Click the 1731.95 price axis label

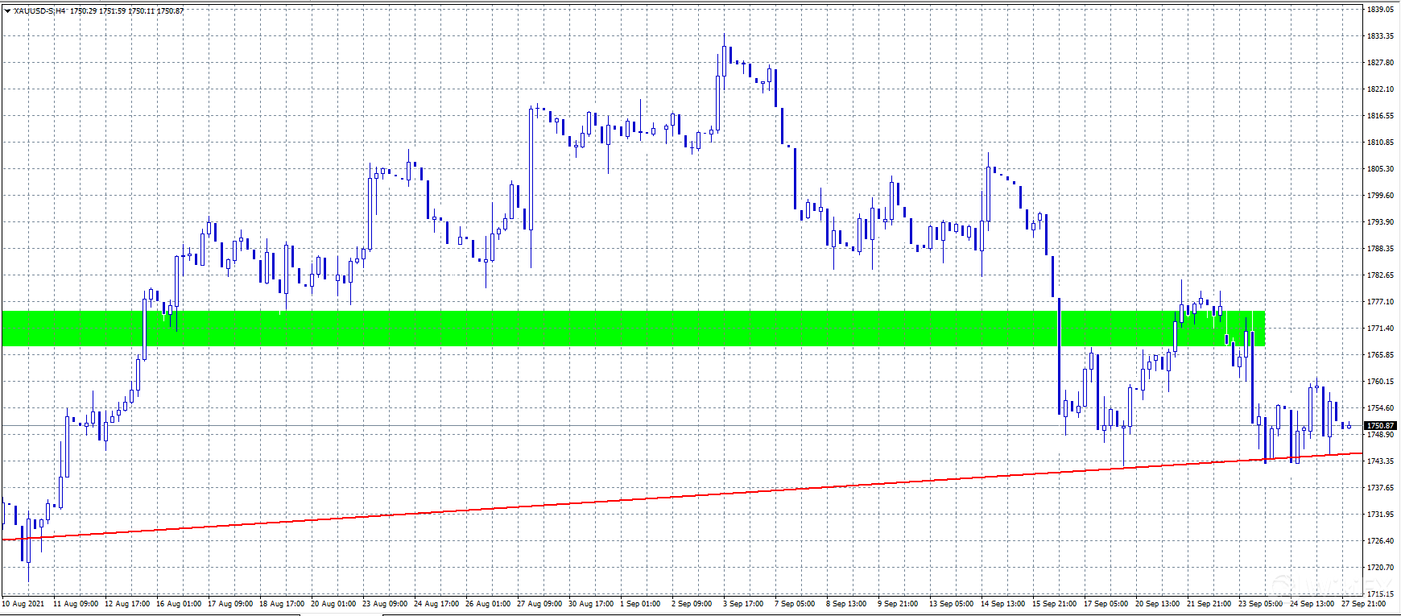click(1380, 515)
